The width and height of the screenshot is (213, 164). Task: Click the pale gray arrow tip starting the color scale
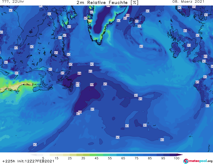point(33,155)
